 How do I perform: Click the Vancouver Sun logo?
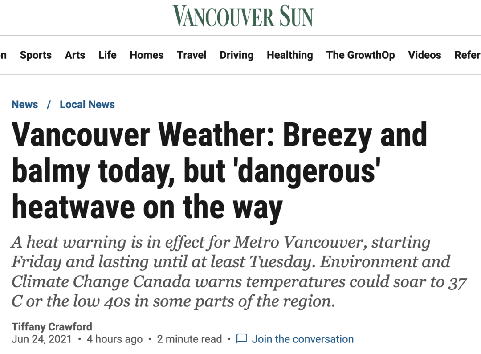[x=243, y=16]
